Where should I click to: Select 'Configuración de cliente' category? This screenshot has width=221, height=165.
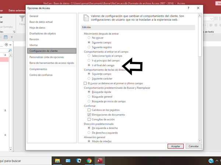tap(52, 51)
